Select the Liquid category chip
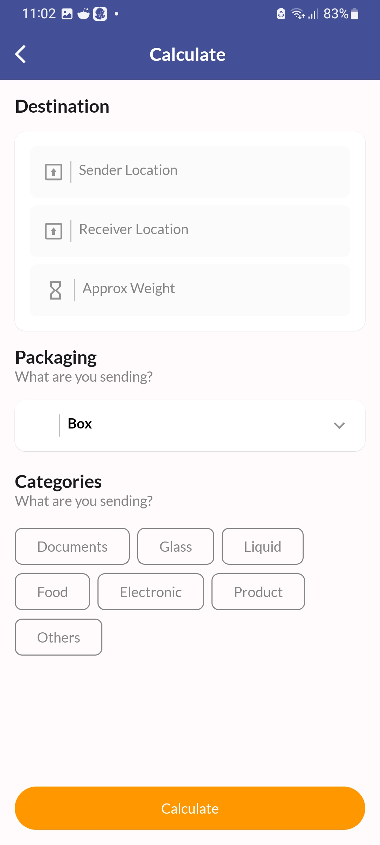Image resolution: width=380 pixels, height=845 pixels. click(262, 546)
